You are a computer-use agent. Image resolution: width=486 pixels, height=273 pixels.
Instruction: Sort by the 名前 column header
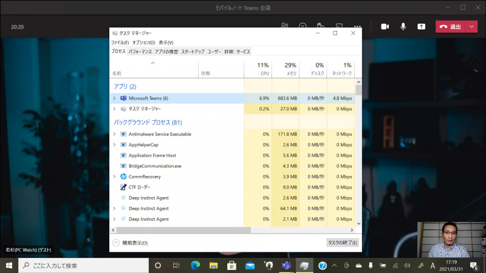154,69
